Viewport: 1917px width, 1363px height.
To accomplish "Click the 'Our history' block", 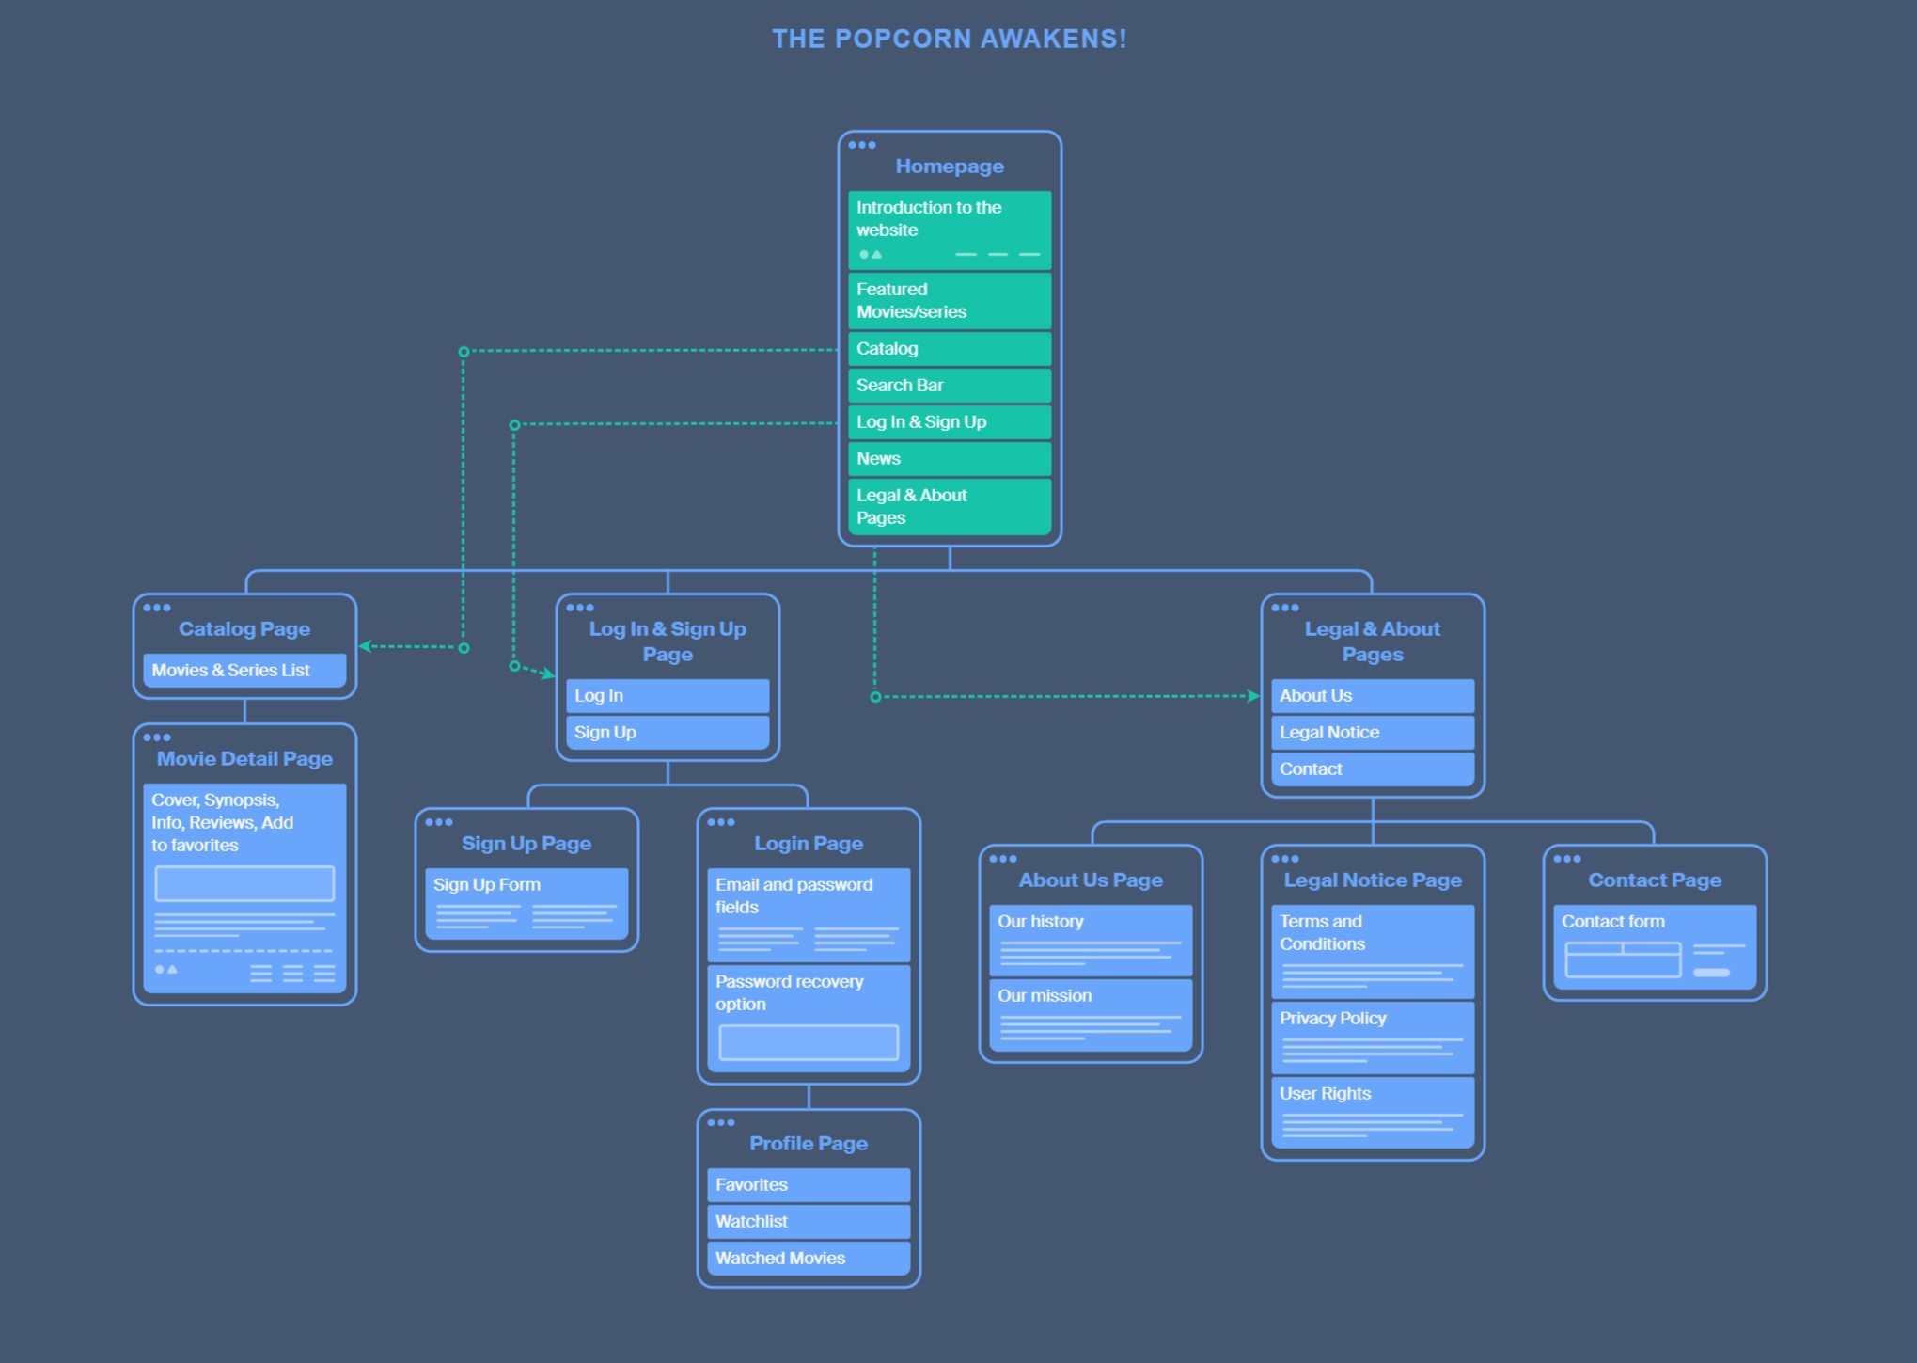I will (1091, 940).
